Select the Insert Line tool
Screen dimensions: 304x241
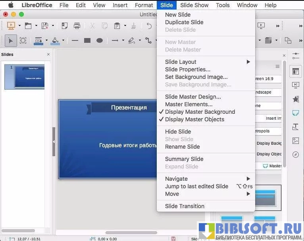[x=75, y=40]
